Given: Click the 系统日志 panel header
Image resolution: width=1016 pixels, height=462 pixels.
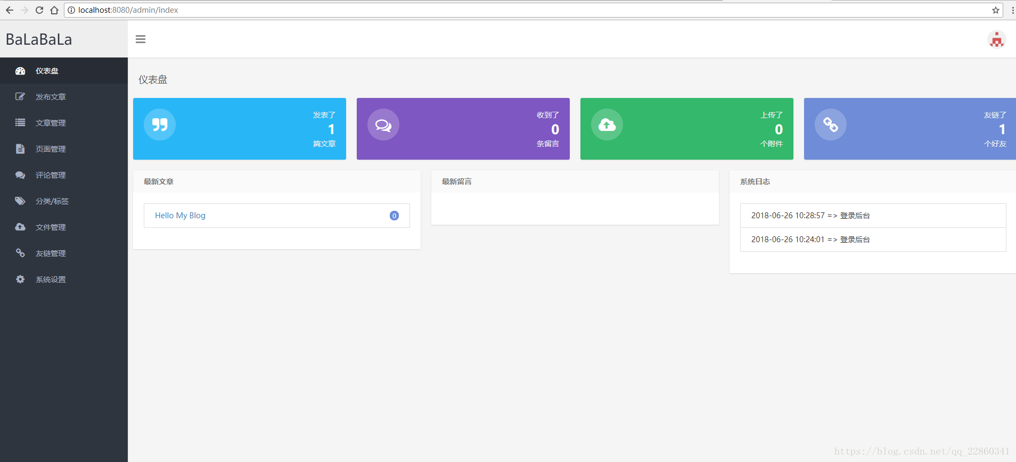Looking at the screenshot, I should tap(873, 181).
